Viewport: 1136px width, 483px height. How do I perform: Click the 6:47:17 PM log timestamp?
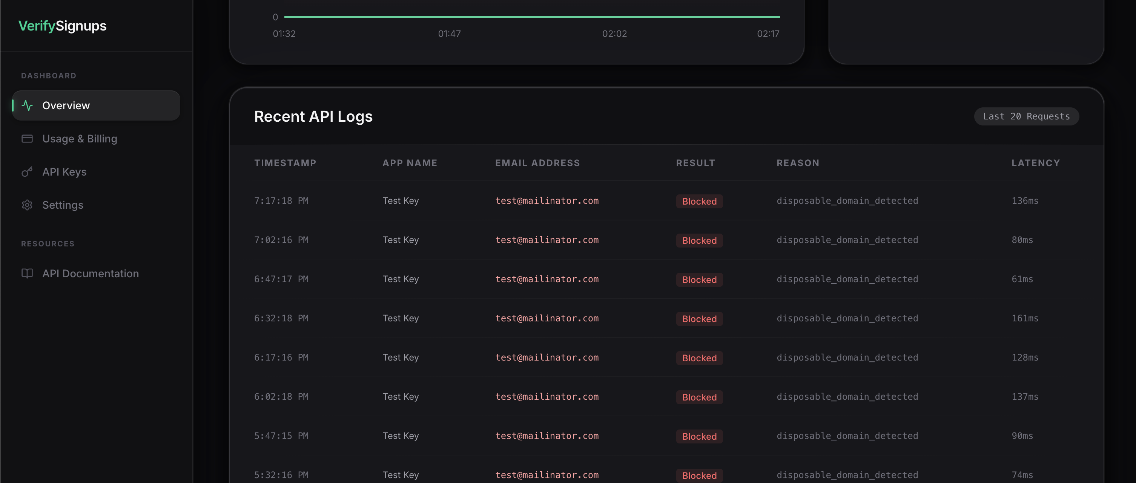point(281,279)
